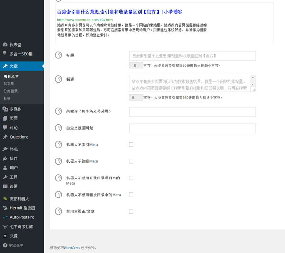Enable 机器人不索引Meta checkbox
The width and height of the screenshot is (285, 253).
[x=131, y=145]
